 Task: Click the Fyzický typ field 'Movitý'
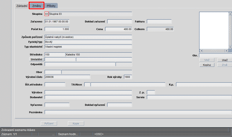[x=88, y=42]
